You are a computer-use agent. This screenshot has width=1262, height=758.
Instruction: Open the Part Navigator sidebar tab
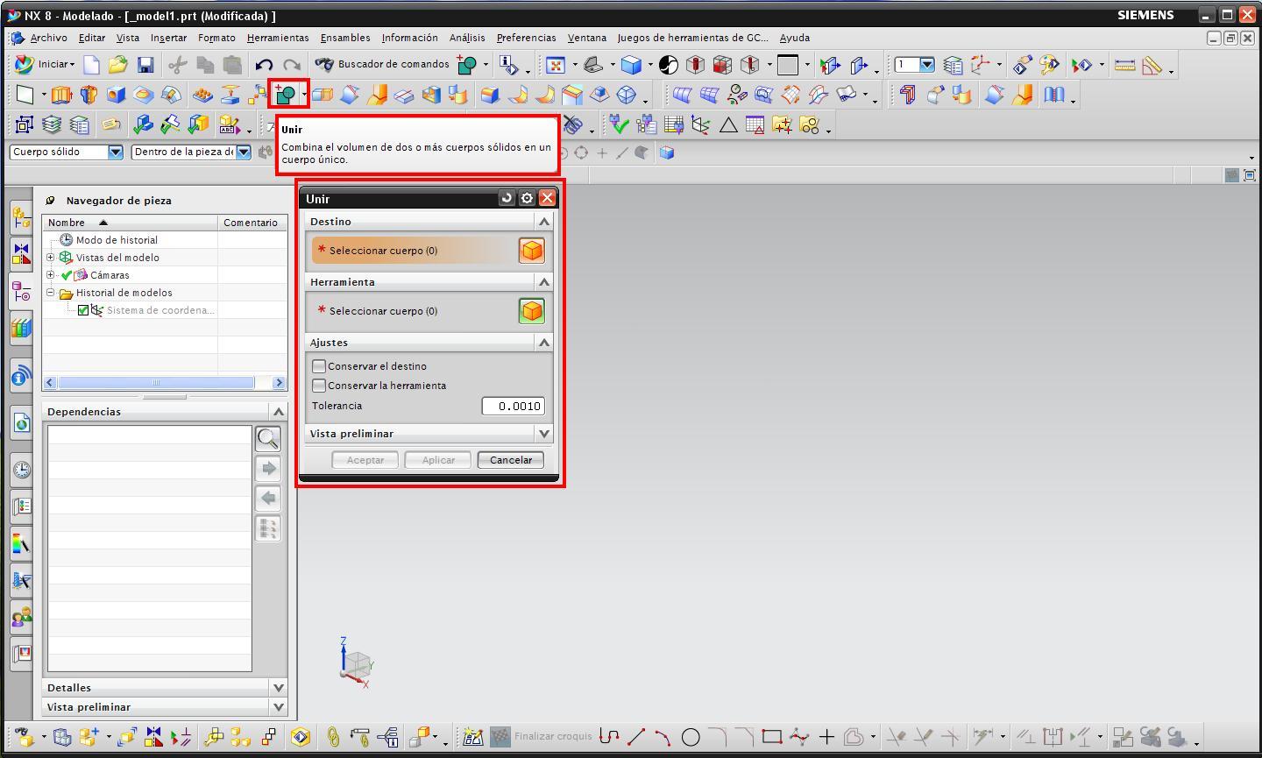tap(21, 291)
